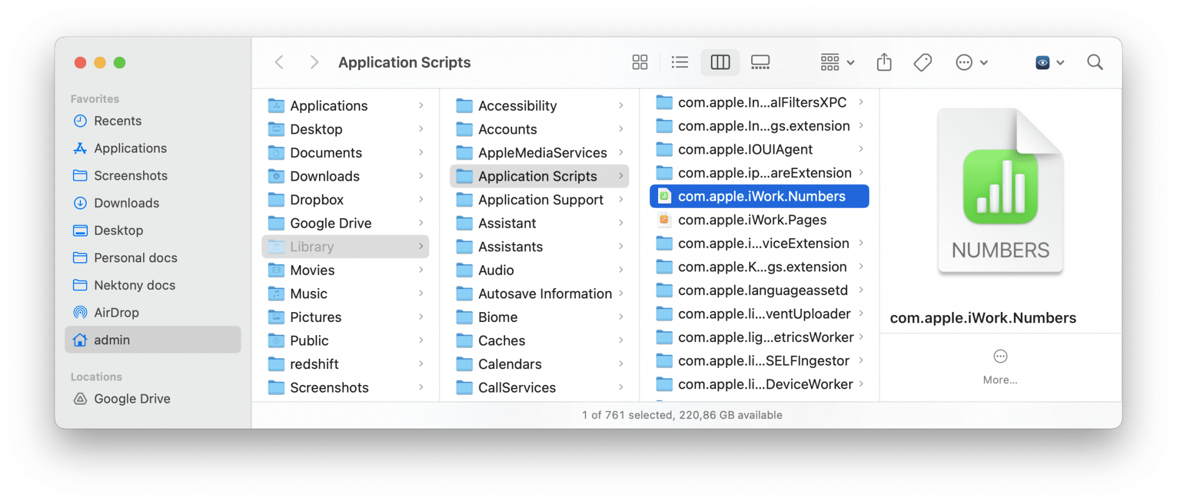This screenshot has width=1177, height=501.
Task: Select the Dropbox folder
Action: point(345,200)
